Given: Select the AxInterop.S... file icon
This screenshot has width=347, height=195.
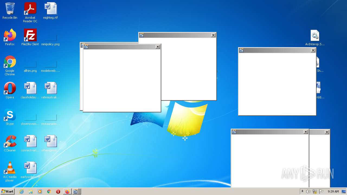Looking at the screenshot, I should [315, 37].
